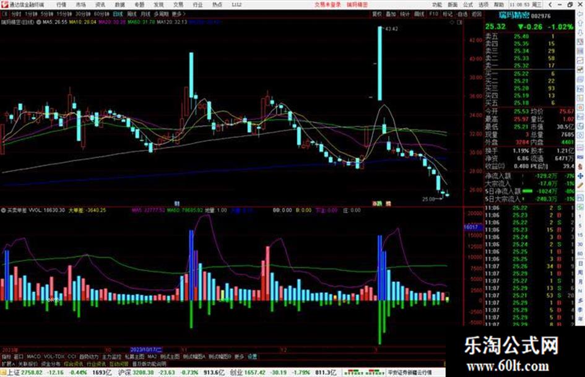Open the 关联报价 tab

pyautogui.click(x=28, y=363)
